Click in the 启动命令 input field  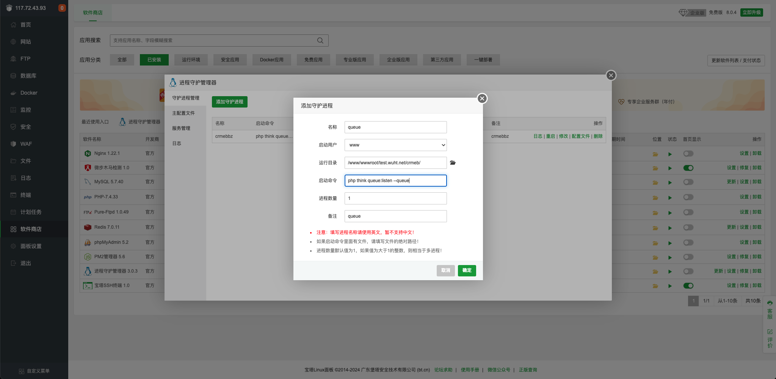click(395, 181)
